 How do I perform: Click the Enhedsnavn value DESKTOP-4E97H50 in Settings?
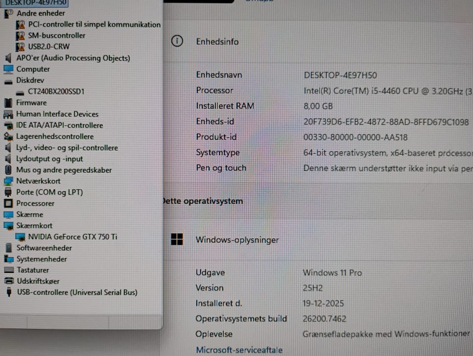point(340,75)
